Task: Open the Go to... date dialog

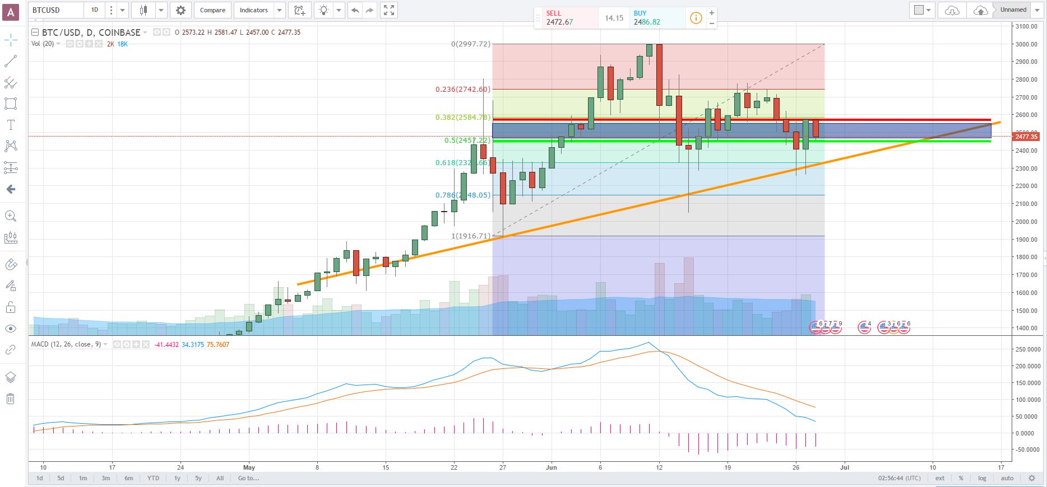Action: (x=248, y=478)
